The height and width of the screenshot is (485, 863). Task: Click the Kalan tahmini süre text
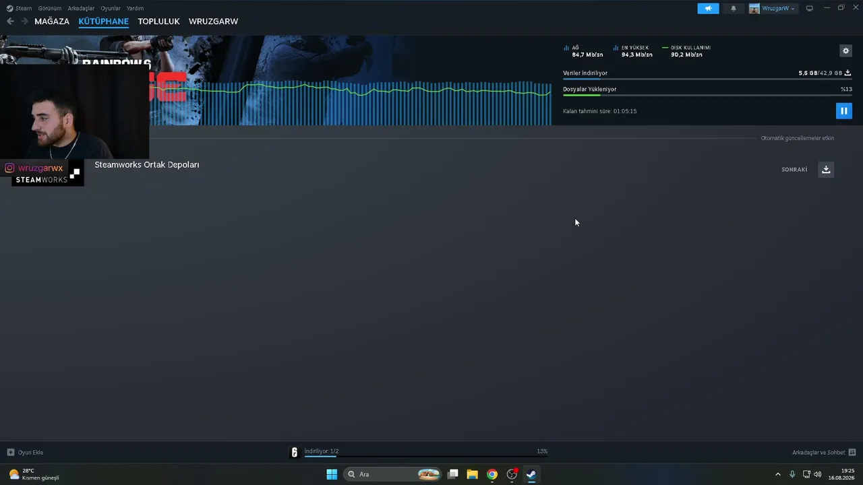[x=600, y=111]
